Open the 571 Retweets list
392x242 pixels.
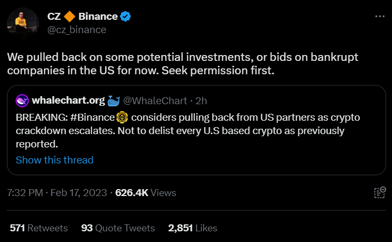[x=39, y=228]
